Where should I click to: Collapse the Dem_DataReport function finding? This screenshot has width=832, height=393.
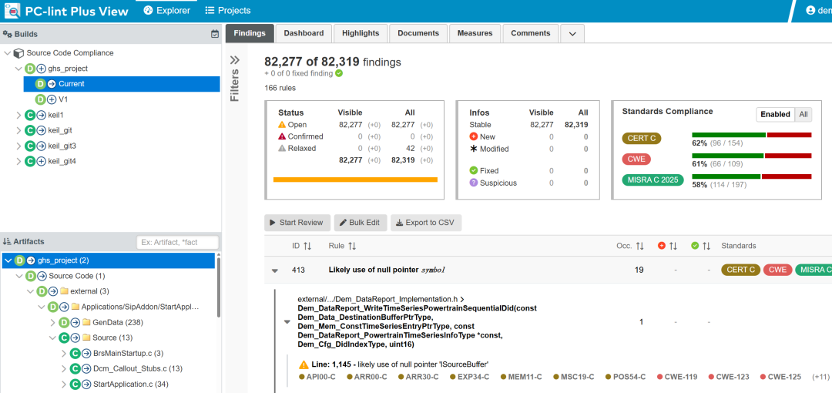point(287,322)
